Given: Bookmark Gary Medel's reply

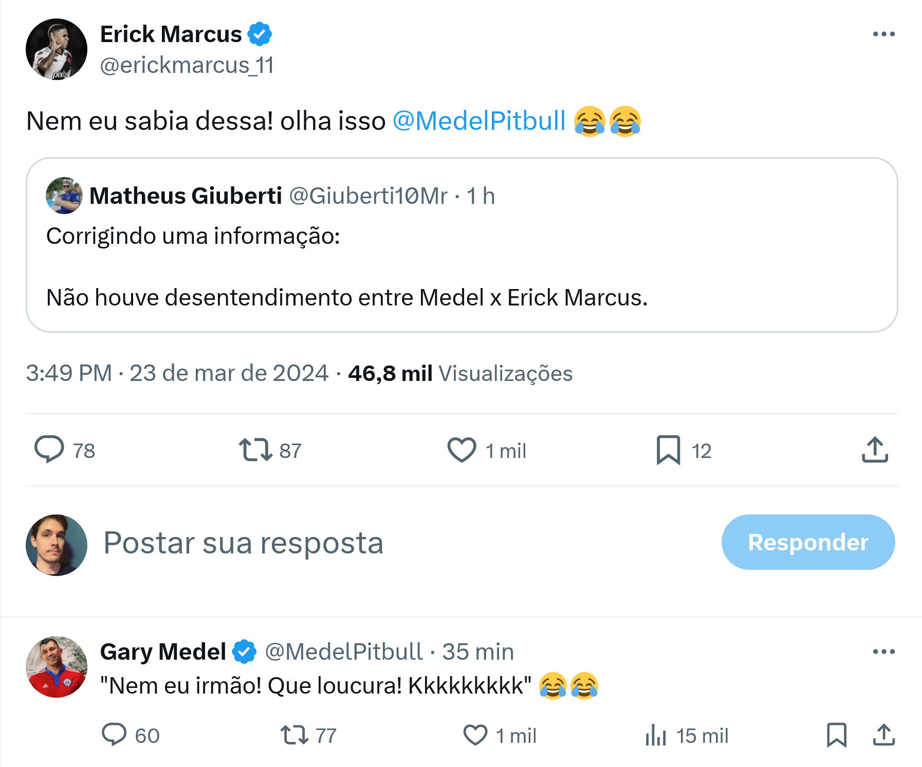Looking at the screenshot, I should [837, 735].
